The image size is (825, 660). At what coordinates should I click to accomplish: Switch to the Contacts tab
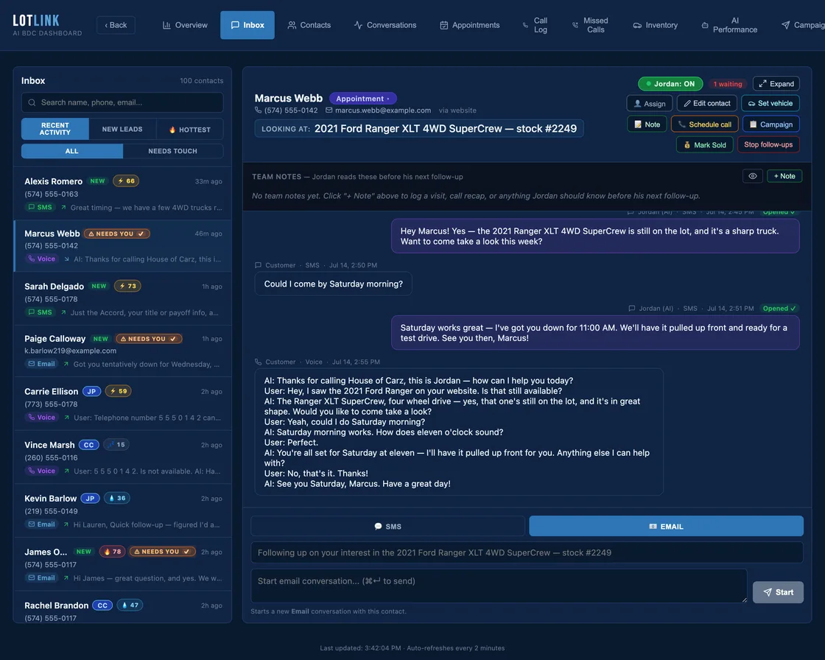pyautogui.click(x=309, y=25)
